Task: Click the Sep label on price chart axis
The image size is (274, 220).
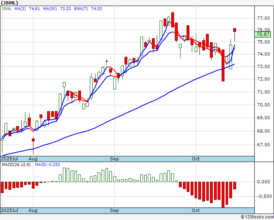Action: [114, 159]
